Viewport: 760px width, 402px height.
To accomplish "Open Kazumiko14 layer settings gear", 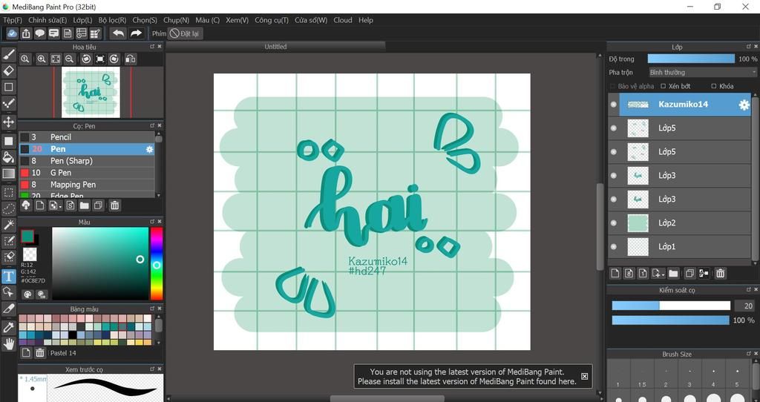I will click(x=744, y=105).
